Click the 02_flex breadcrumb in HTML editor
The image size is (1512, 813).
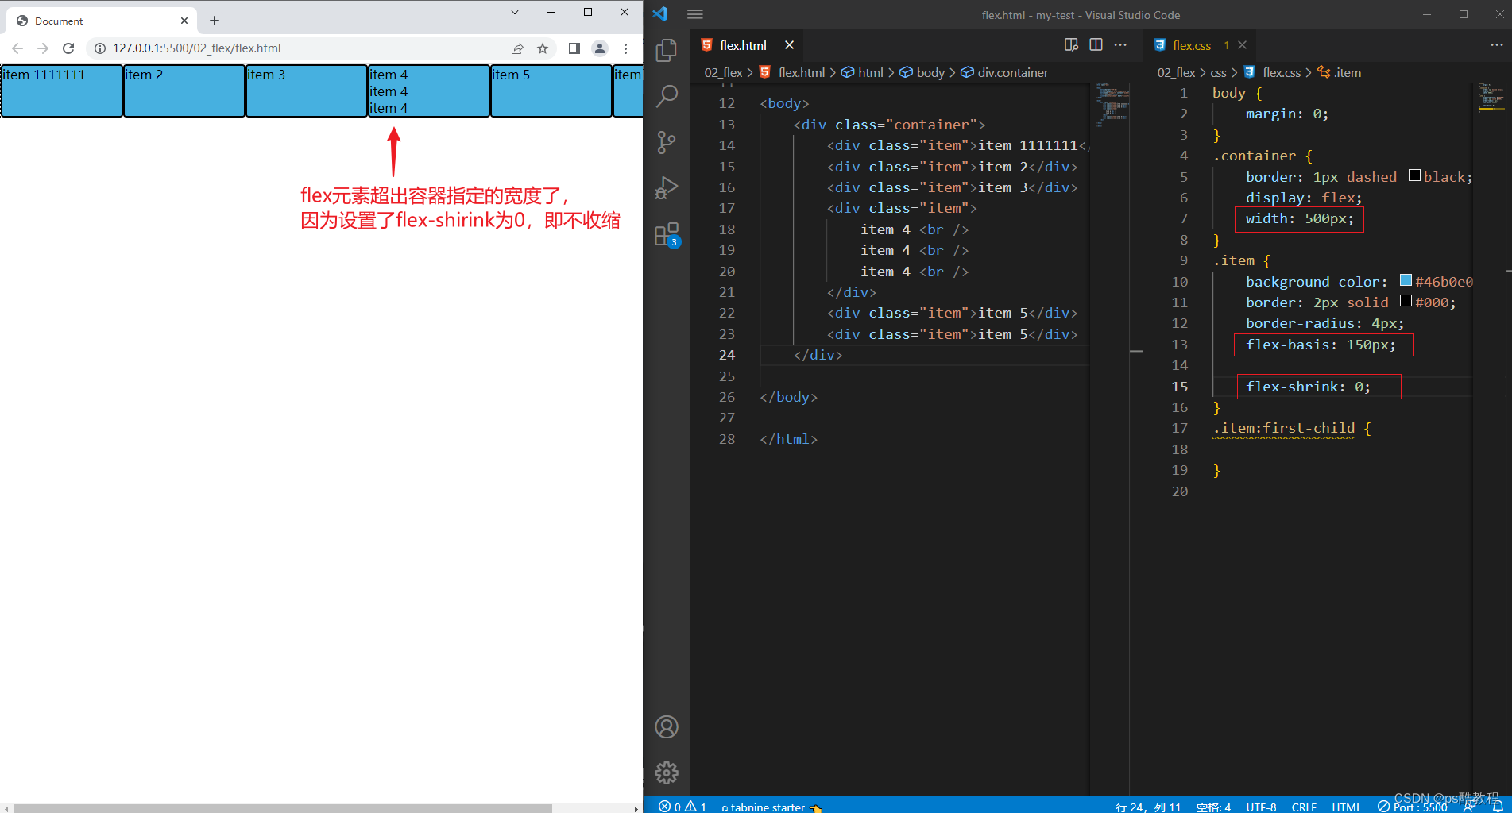(x=723, y=72)
